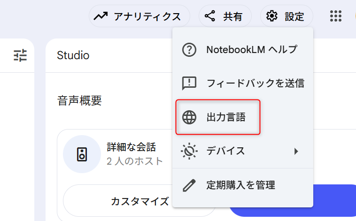The width and height of the screenshot is (356, 221).
Task: Click the settings gear icon
Action: pos(271,16)
